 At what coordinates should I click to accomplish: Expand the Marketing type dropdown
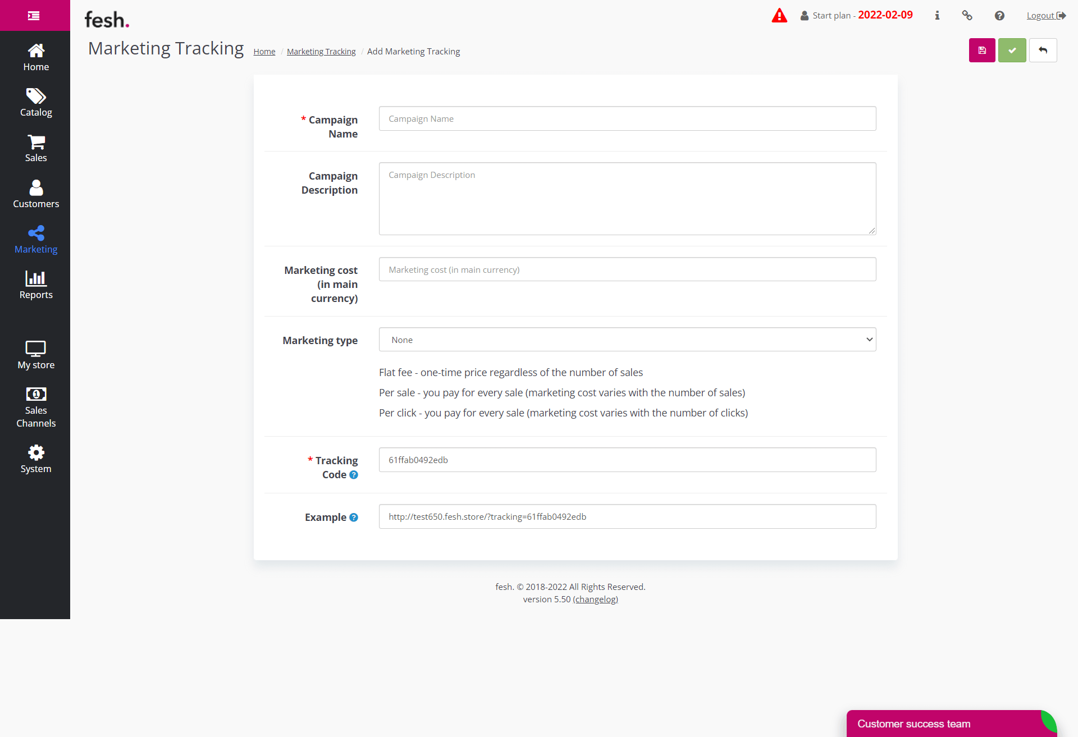pyautogui.click(x=627, y=340)
